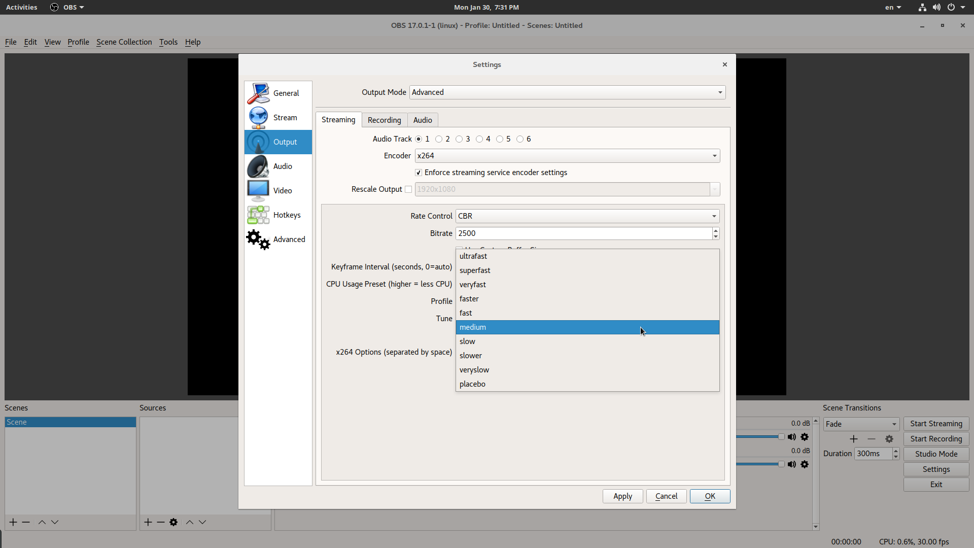Expand the Output Mode dropdown
The width and height of the screenshot is (974, 548).
[x=567, y=92]
